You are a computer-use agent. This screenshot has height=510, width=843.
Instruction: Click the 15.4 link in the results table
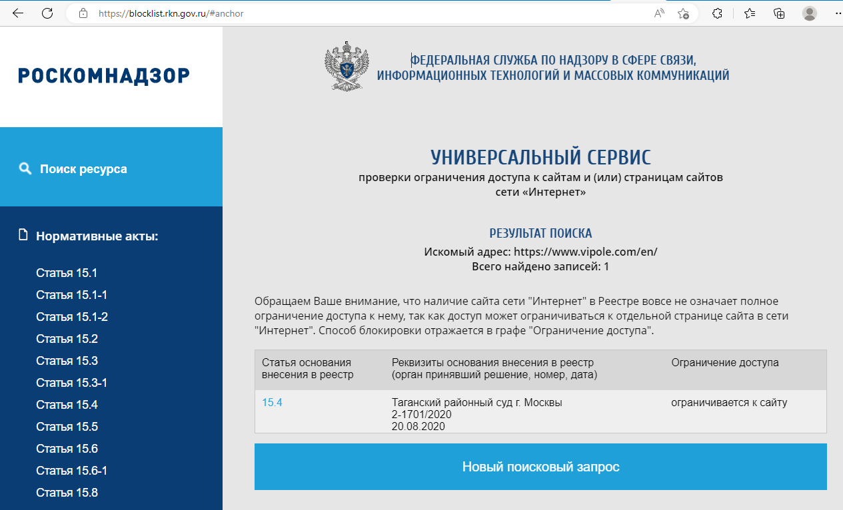click(x=272, y=403)
